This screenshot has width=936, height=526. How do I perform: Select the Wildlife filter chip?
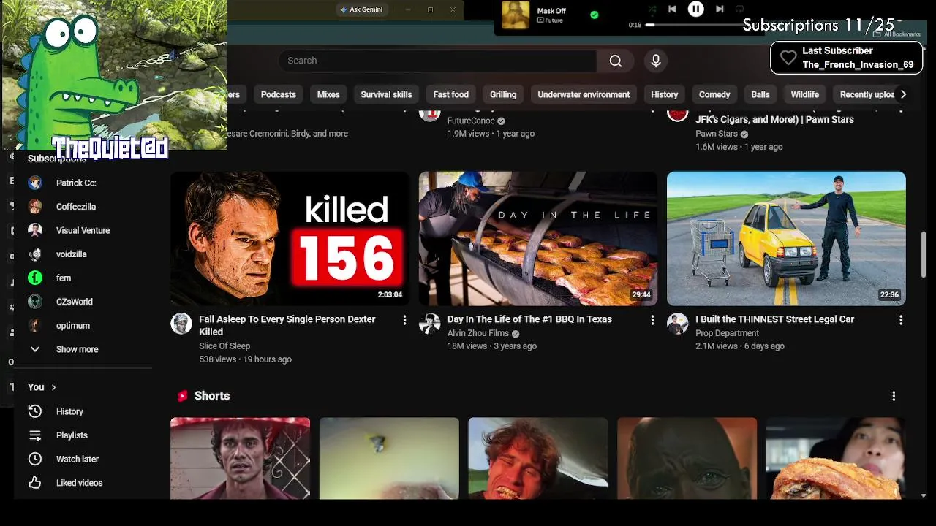click(x=804, y=94)
